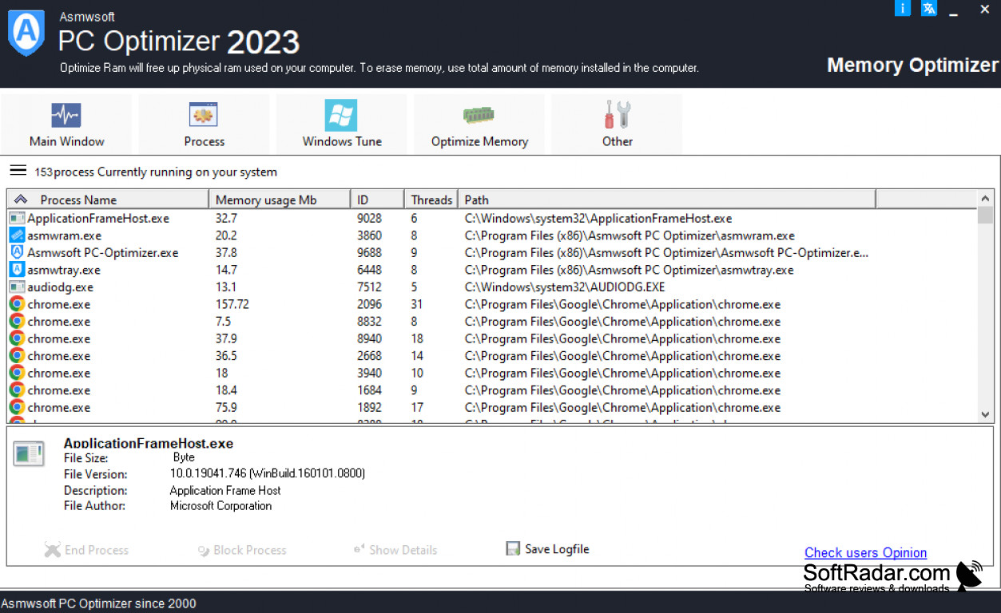Select Asmwsoft PC-Optimizer.exe process name
This screenshot has width=1001, height=613.
click(x=103, y=252)
